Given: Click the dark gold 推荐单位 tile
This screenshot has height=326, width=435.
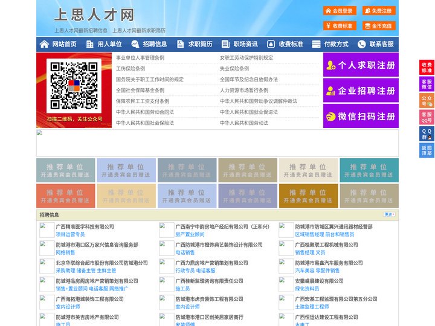Looking at the screenshot, I should (309, 196).
